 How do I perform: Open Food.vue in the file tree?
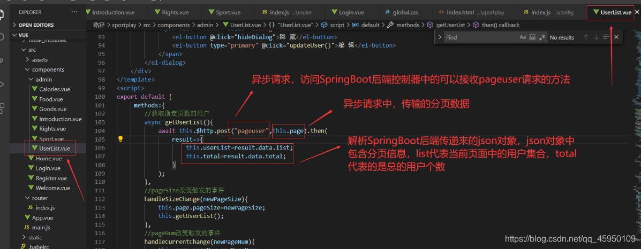[x=47, y=99]
